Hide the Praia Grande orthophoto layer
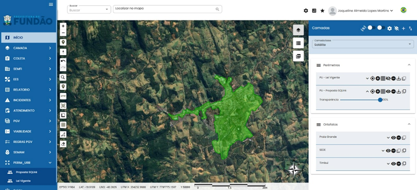 click(393, 138)
